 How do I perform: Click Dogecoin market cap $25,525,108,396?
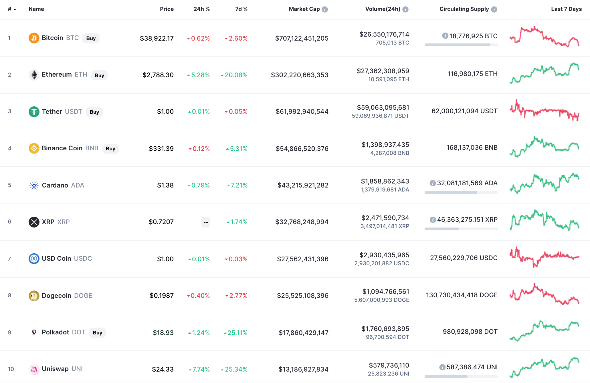click(x=303, y=296)
